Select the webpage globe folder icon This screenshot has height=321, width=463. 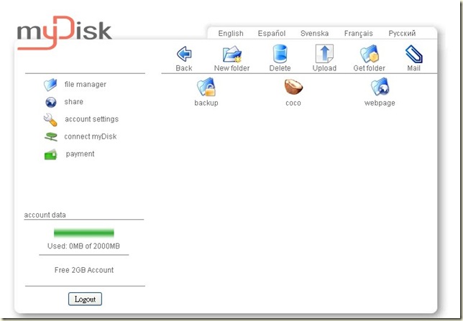[x=380, y=87]
